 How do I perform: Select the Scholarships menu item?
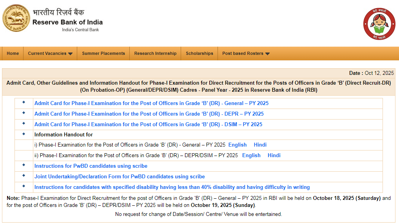pyautogui.click(x=199, y=53)
